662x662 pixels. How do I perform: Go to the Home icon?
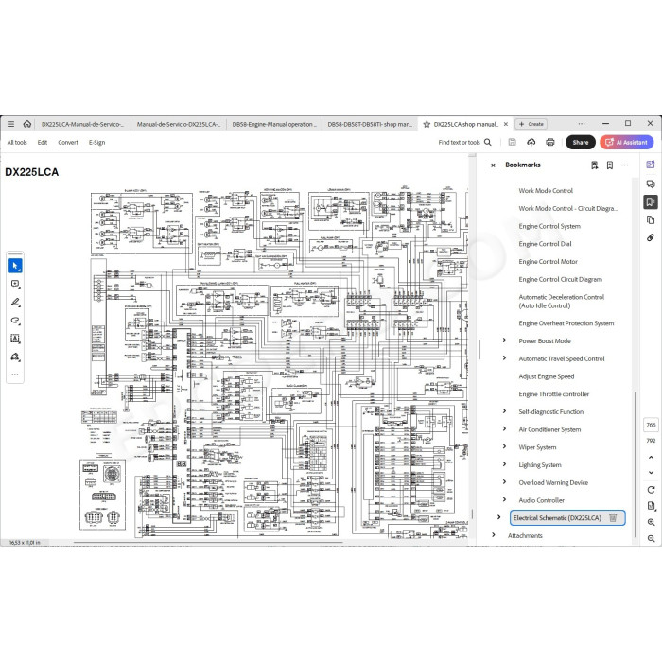tap(27, 124)
